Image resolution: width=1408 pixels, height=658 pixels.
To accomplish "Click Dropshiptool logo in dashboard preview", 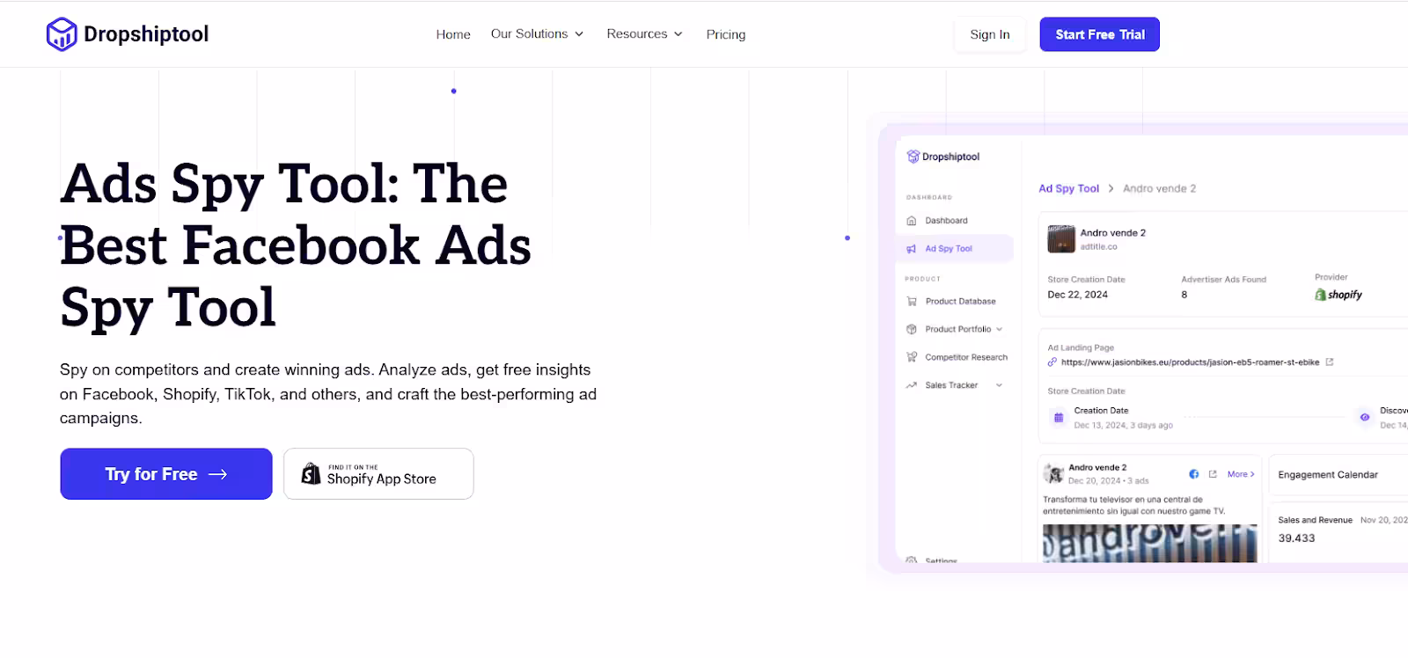I will [x=943, y=157].
